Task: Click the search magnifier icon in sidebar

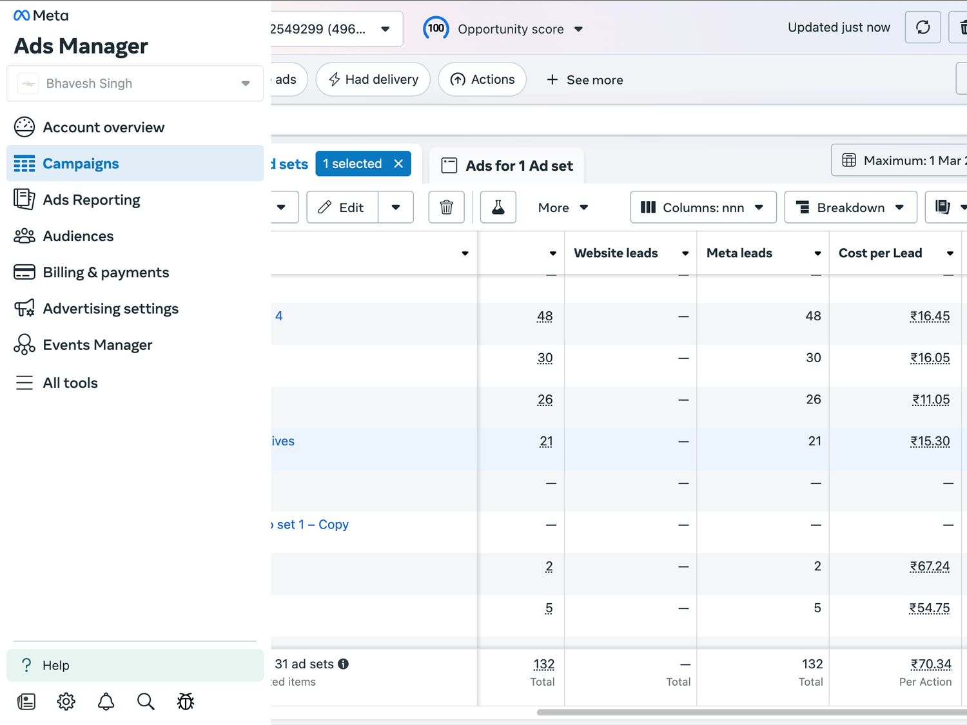Action: [146, 702]
